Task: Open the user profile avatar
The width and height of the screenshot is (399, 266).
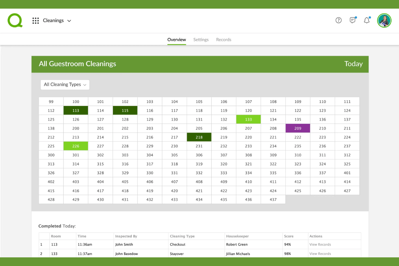Action: [x=384, y=20]
